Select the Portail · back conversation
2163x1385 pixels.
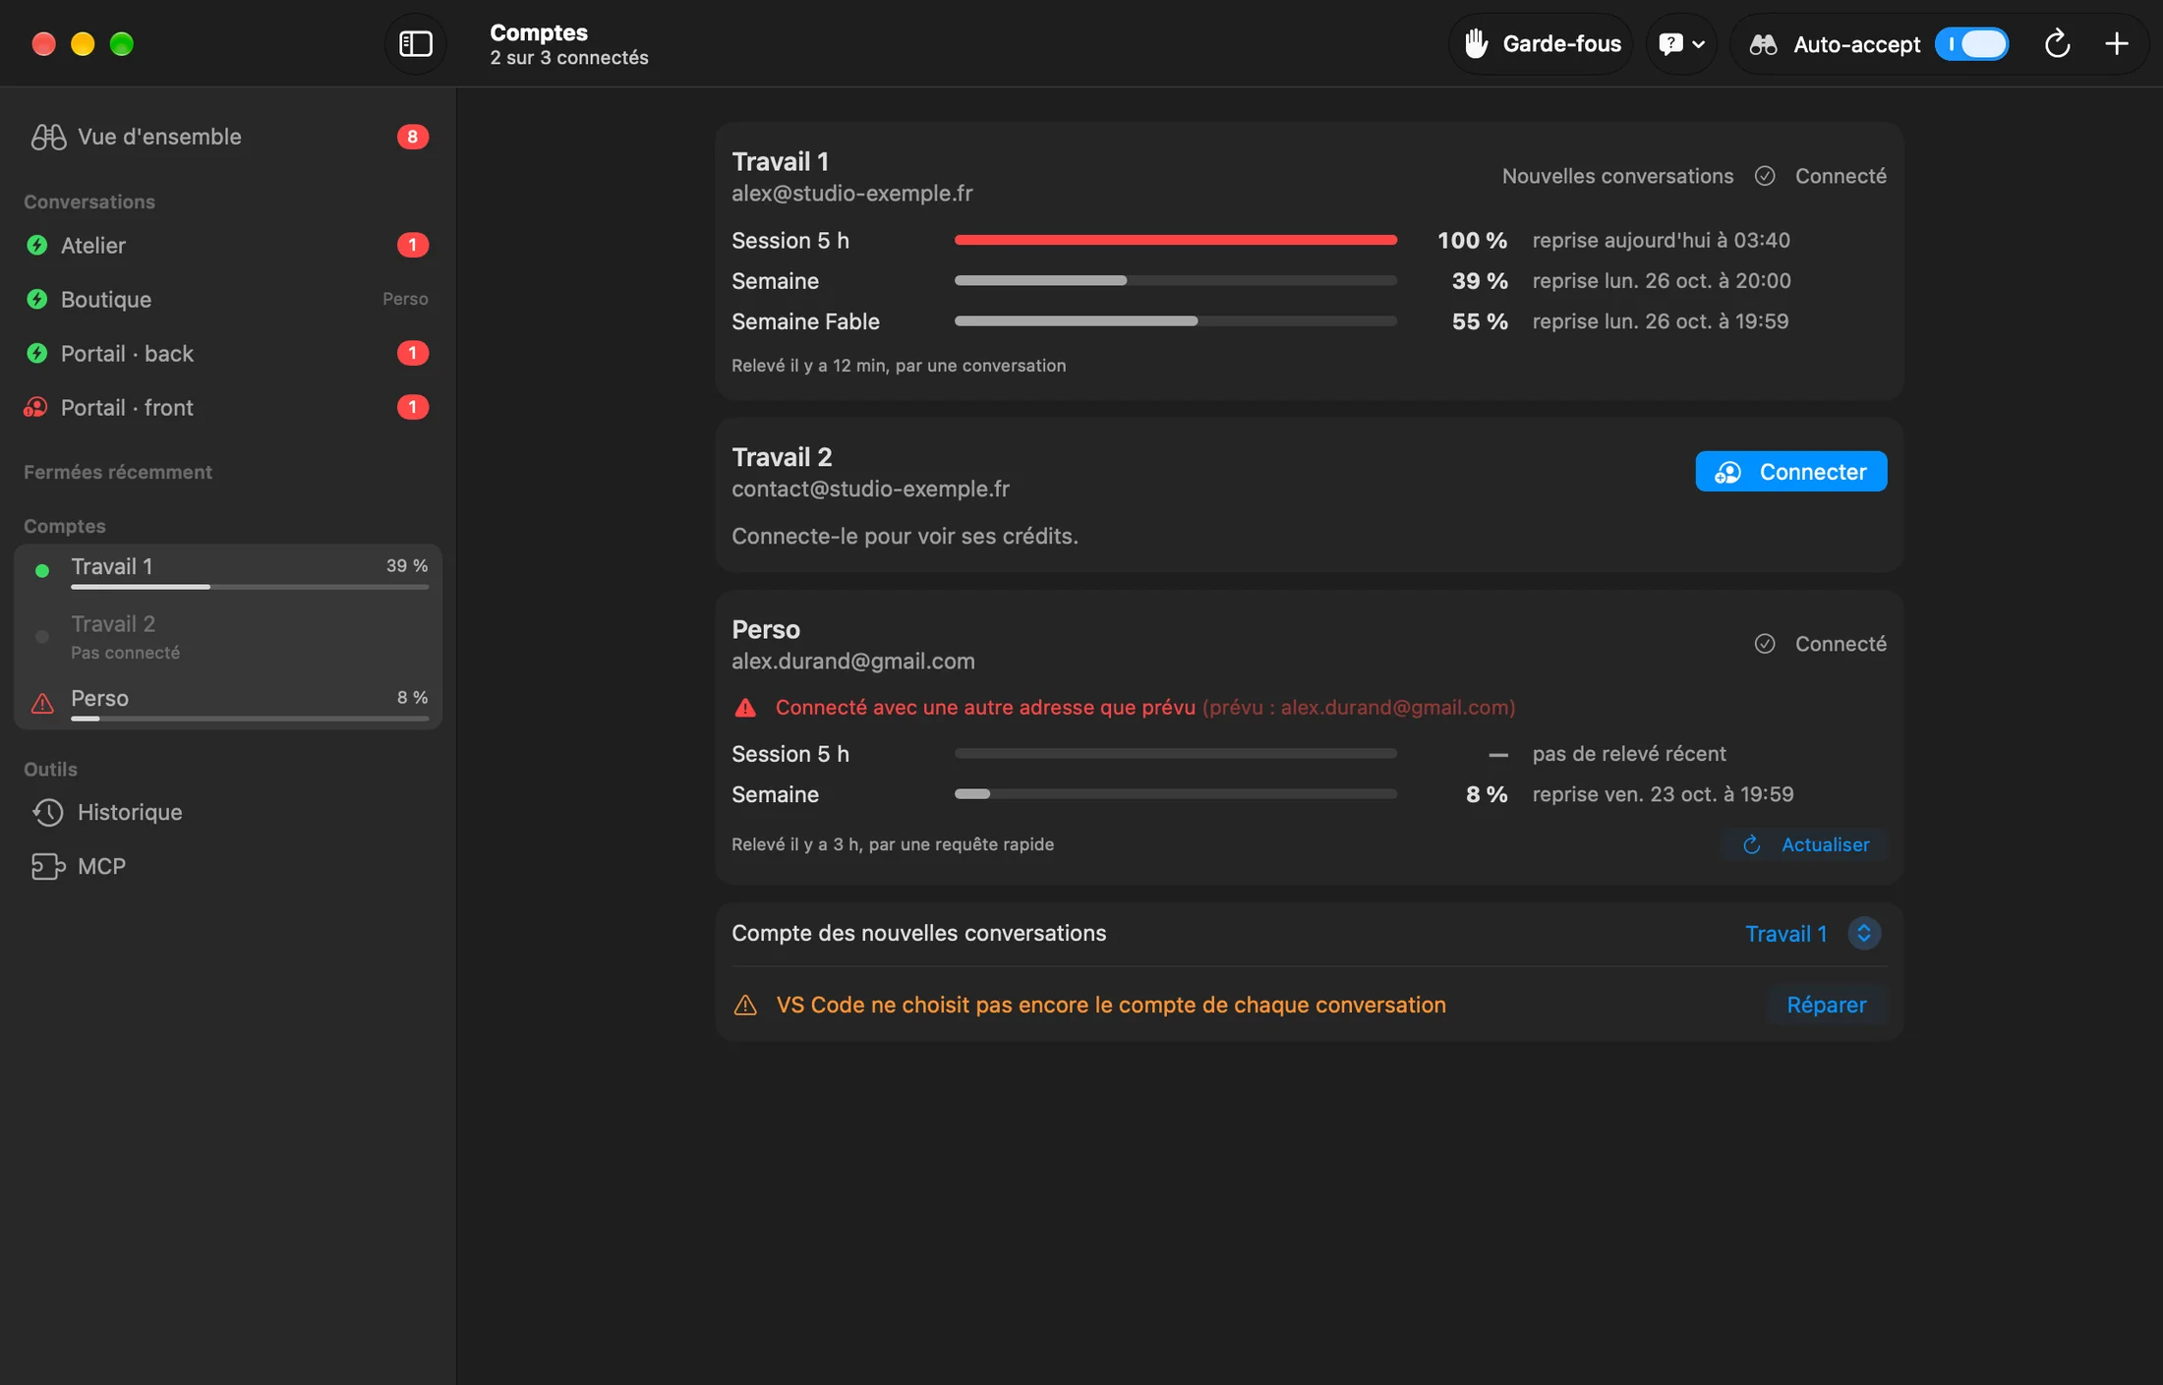point(228,353)
